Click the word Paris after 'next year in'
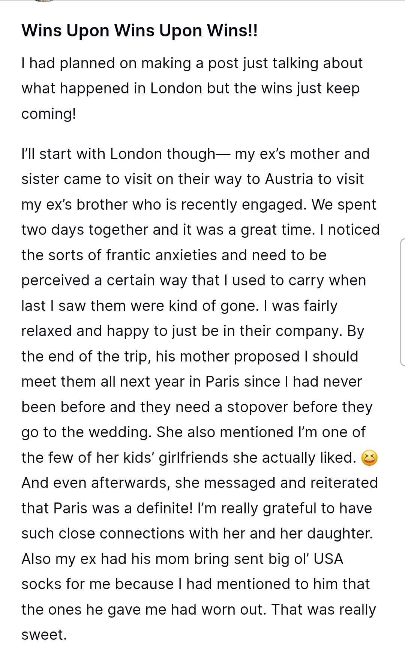The width and height of the screenshot is (405, 654). [x=222, y=382]
